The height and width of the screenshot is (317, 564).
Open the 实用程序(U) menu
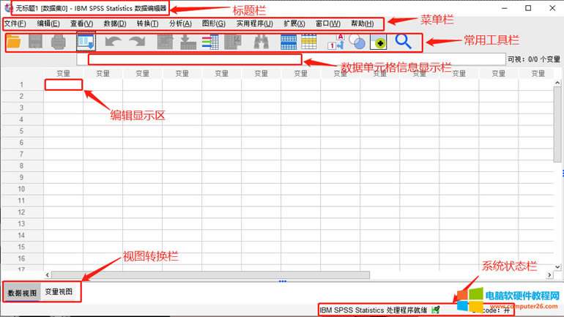click(254, 23)
